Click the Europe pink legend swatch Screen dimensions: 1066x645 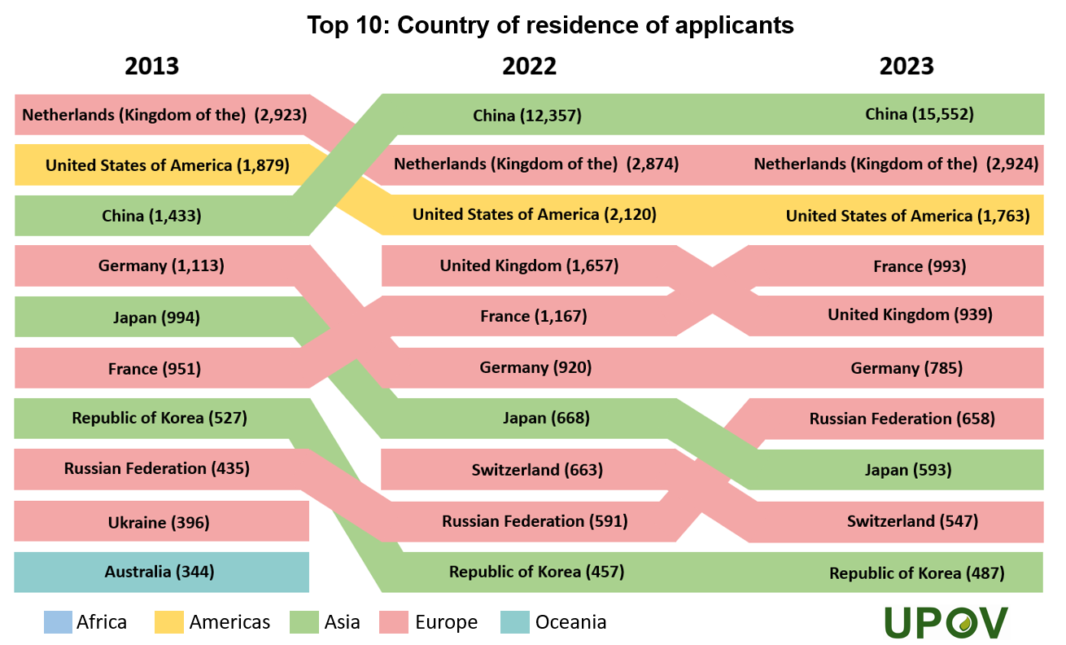pyautogui.click(x=394, y=622)
